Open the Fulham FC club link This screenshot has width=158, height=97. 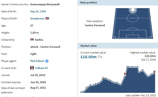click(42, 68)
